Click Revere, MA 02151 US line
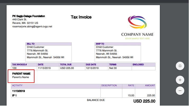The image size is (189, 108). [25, 23]
